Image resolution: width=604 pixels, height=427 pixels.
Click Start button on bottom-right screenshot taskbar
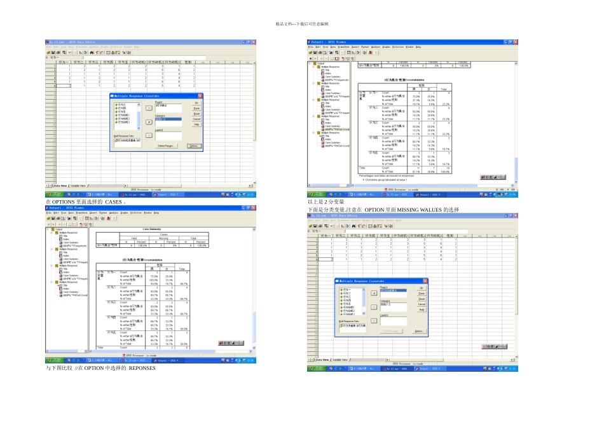click(317, 368)
